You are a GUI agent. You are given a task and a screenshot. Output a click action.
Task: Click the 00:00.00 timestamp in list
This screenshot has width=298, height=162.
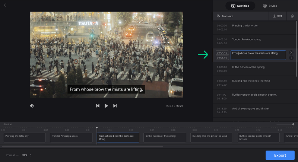point(222,25)
